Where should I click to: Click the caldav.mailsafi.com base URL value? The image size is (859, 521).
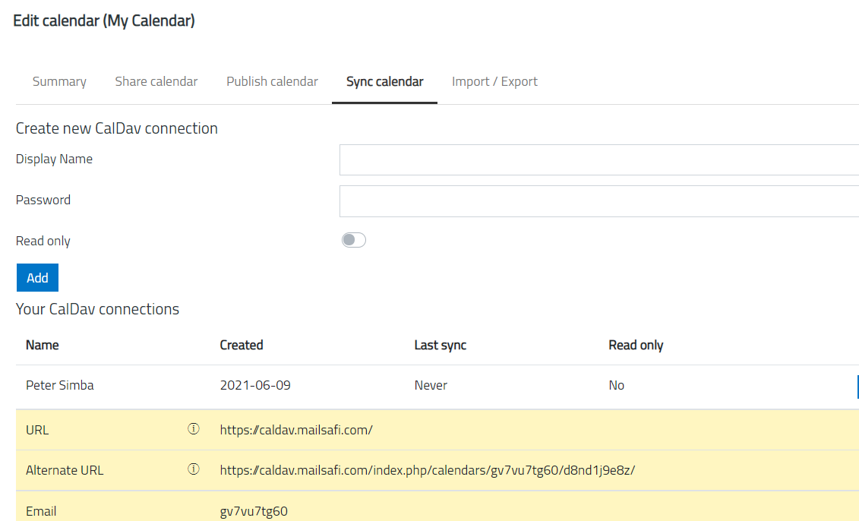(x=296, y=430)
